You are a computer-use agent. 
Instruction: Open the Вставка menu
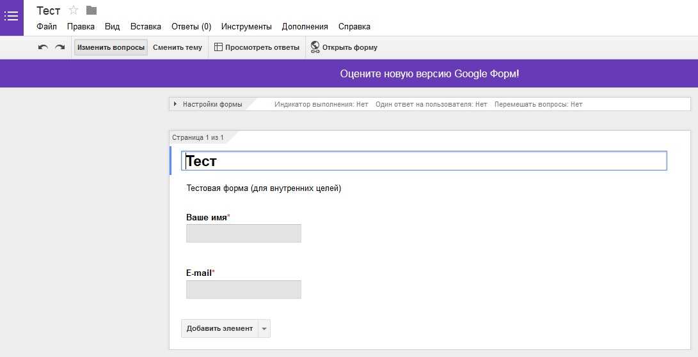tap(146, 27)
